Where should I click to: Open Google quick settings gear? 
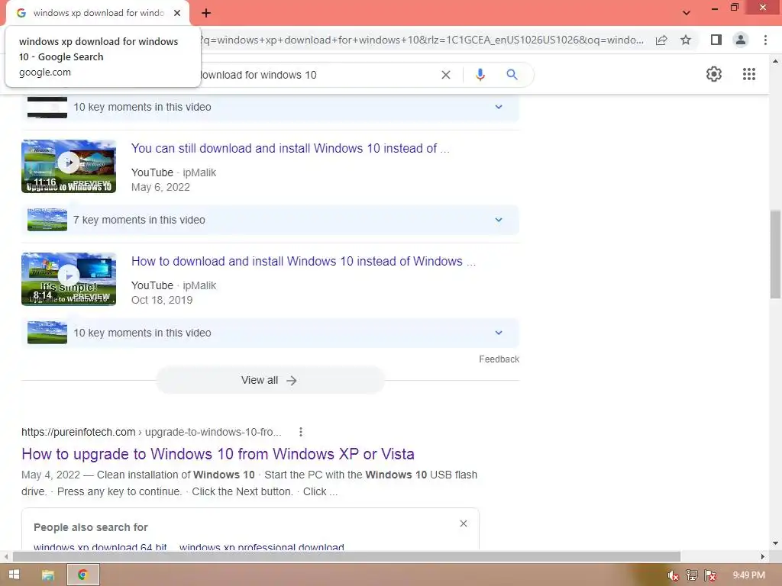pos(714,74)
